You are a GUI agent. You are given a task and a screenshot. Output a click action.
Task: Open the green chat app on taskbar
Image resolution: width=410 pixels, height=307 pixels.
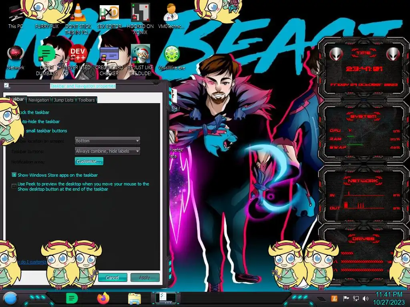click(x=72, y=298)
